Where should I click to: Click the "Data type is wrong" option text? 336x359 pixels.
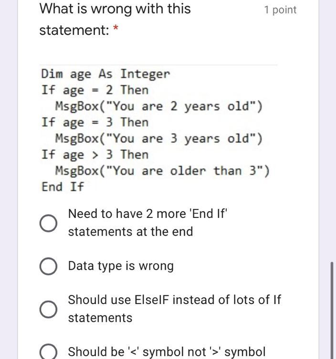121,266
